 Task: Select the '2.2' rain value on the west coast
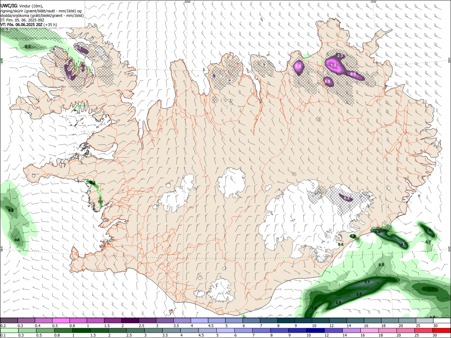tap(93, 183)
